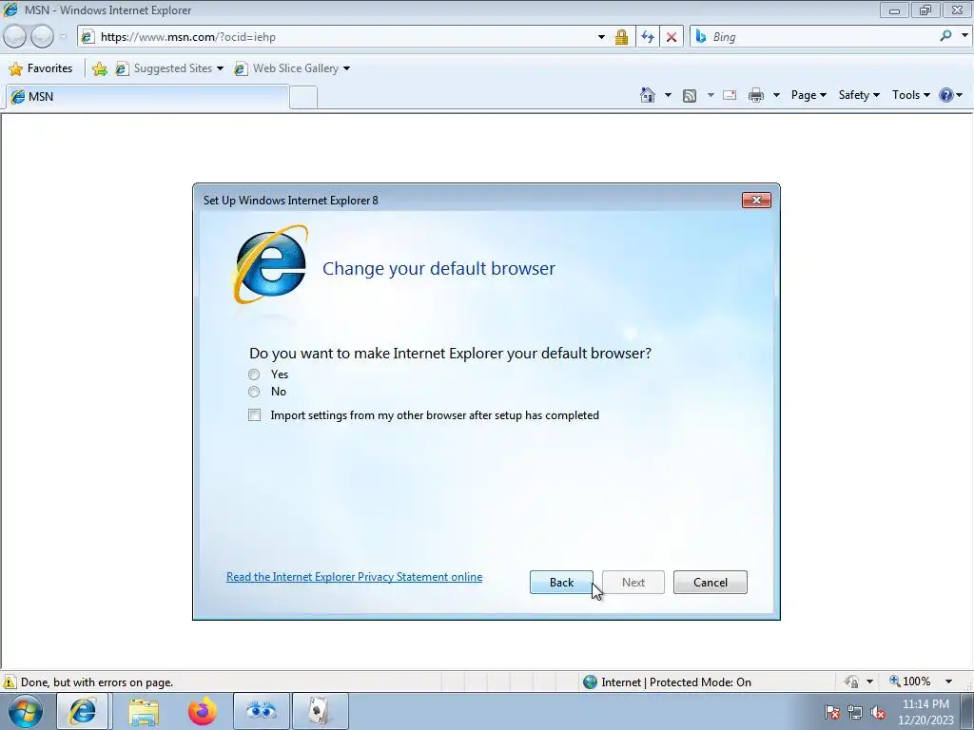This screenshot has height=730, width=974.
Task: Open a new blank tab
Action: pyautogui.click(x=303, y=98)
